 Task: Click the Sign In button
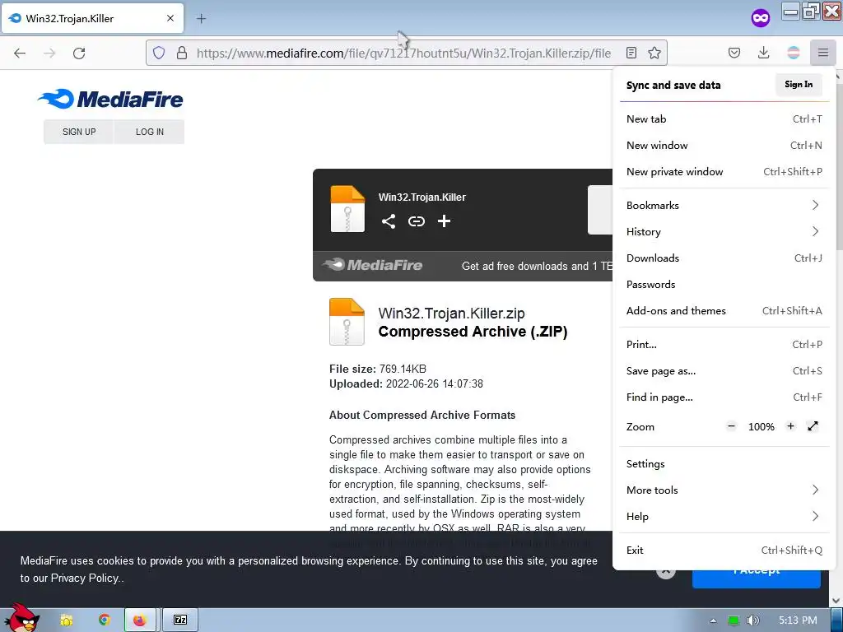coord(799,85)
